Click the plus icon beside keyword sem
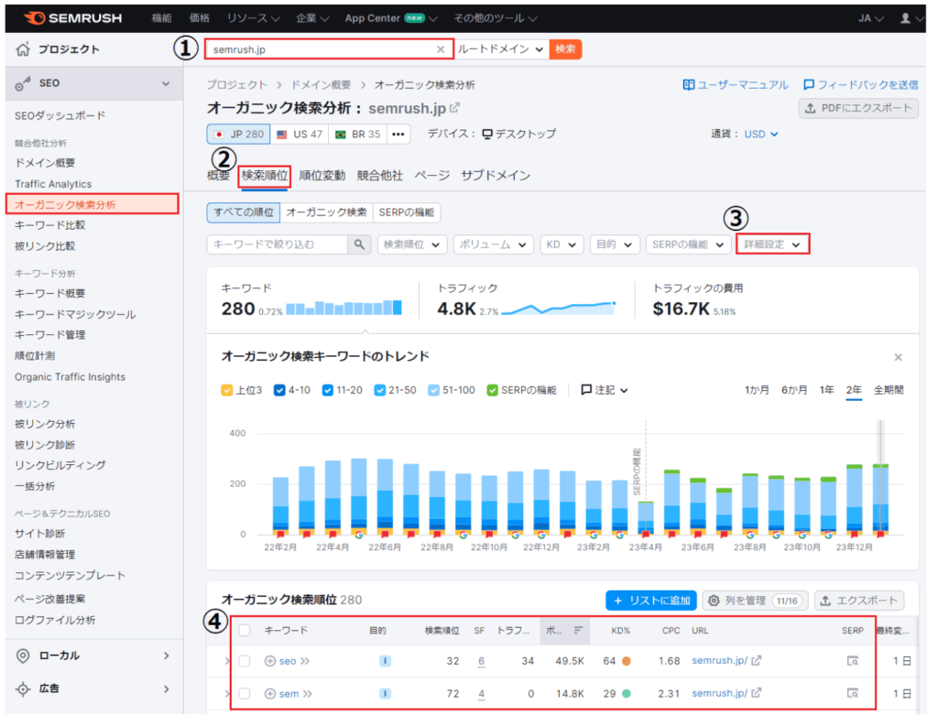This screenshot has height=715, width=938. point(269,694)
